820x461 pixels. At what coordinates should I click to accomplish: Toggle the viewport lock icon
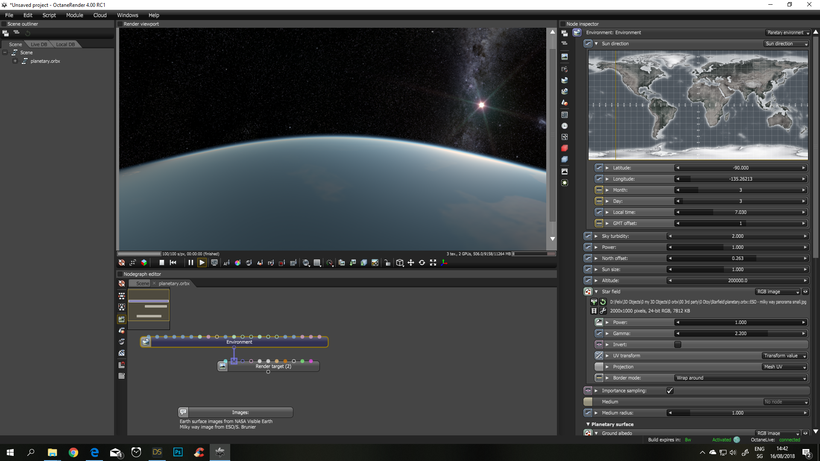point(387,263)
